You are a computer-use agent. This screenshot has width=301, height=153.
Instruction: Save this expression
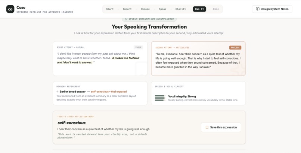(x=221, y=127)
